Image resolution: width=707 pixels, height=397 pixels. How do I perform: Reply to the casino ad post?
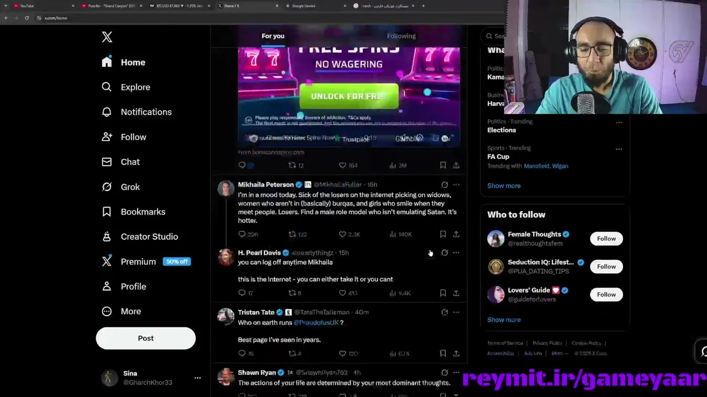point(242,165)
